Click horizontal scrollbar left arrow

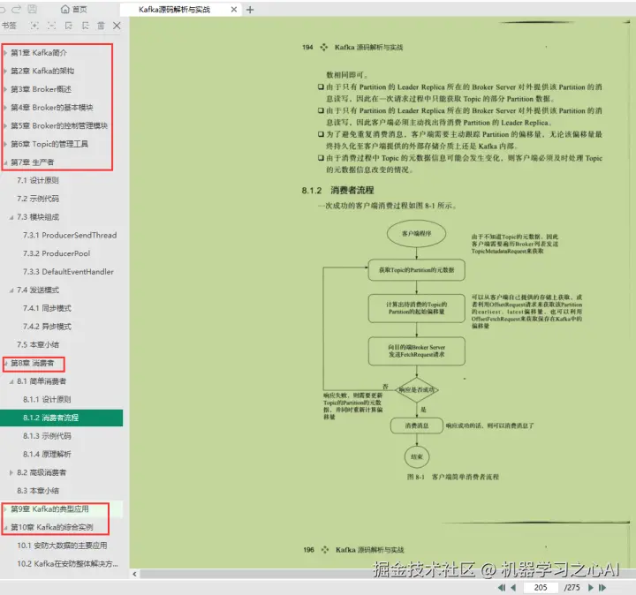[134, 574]
